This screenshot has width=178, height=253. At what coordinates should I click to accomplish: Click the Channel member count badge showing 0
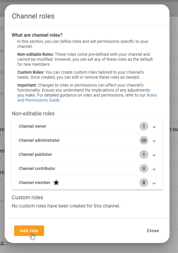(x=144, y=183)
